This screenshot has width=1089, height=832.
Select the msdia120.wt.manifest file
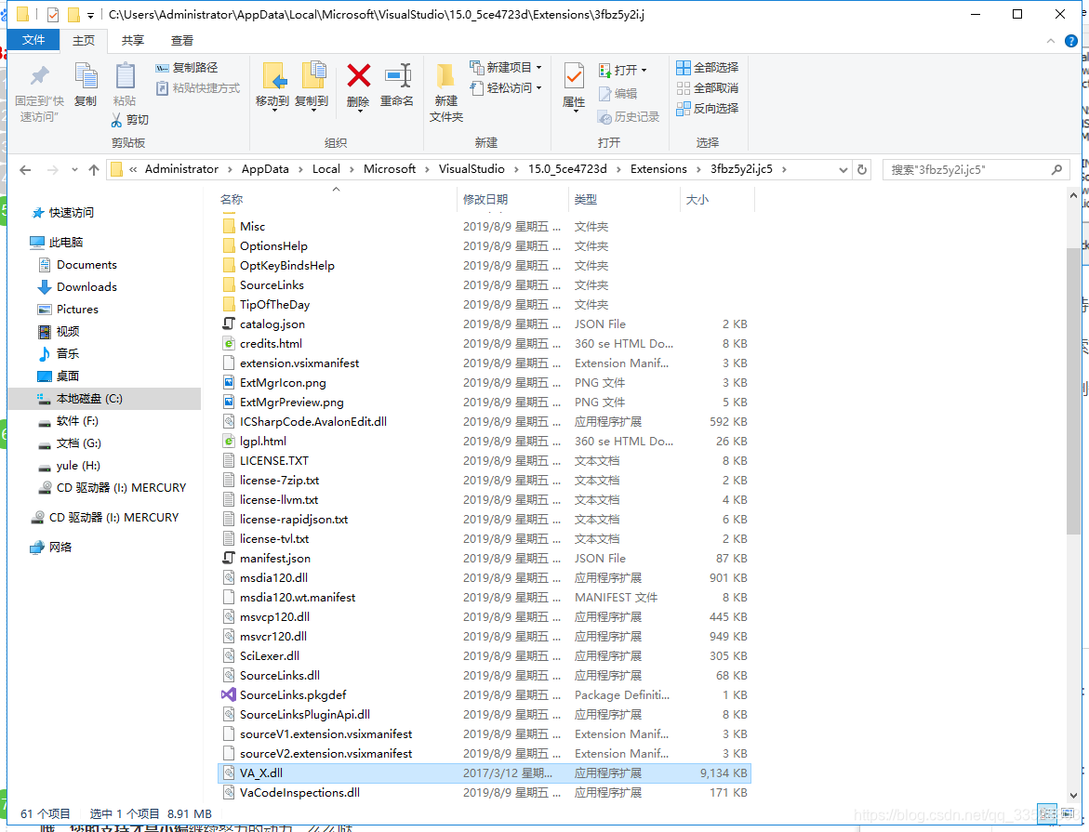[x=485, y=597]
